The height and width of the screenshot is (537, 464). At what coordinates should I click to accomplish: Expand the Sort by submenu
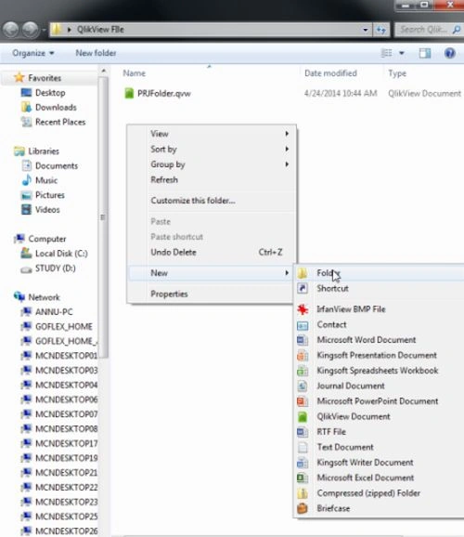click(287, 149)
